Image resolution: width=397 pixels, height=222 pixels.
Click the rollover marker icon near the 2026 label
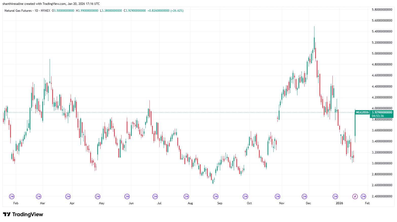(x=335, y=196)
